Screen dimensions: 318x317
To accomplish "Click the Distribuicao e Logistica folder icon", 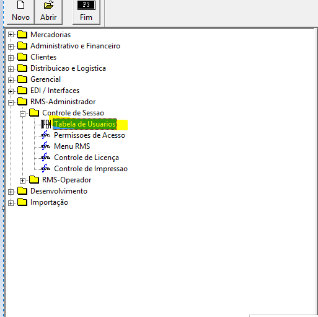I will (x=22, y=68).
